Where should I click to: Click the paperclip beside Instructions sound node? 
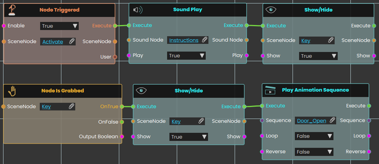tap(205, 40)
